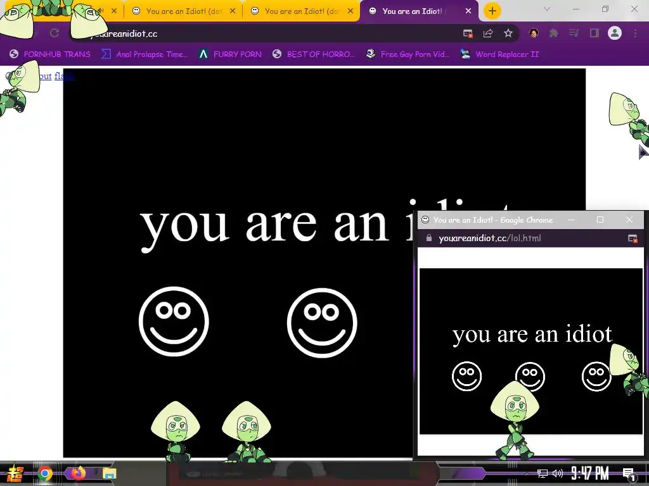Open the tab search chevron

pos(547,9)
